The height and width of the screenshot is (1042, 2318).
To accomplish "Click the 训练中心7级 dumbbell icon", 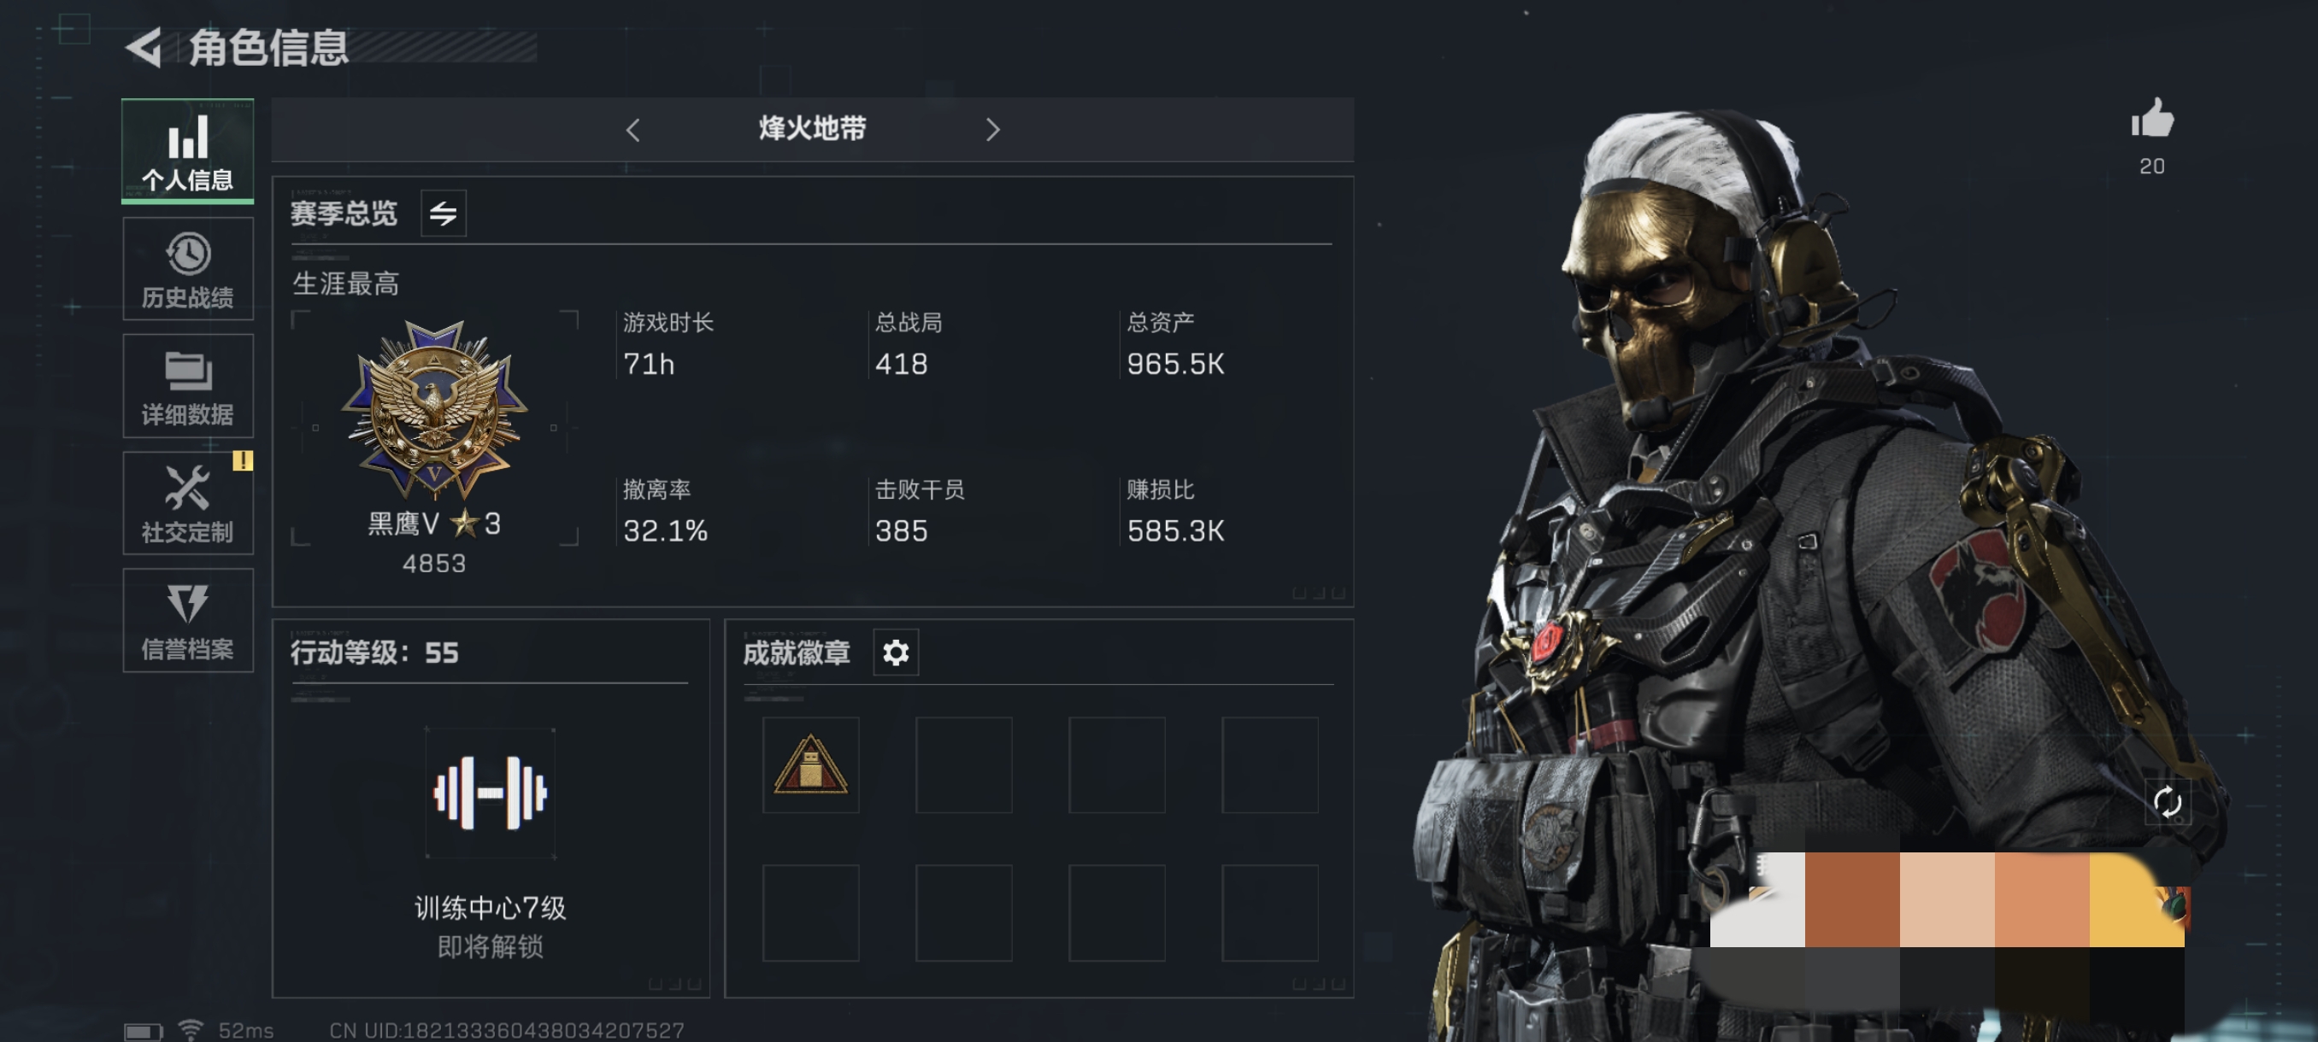I will click(x=491, y=792).
